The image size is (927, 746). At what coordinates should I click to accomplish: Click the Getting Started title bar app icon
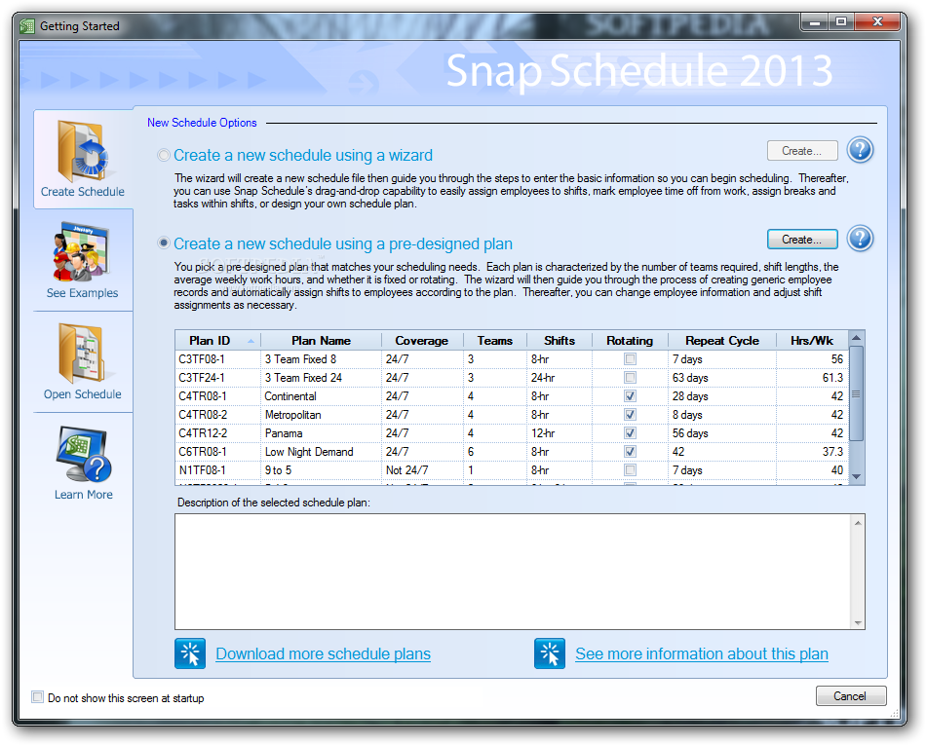(x=26, y=26)
